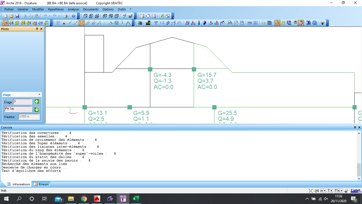
Task: Expand the standard toolbar options arrow
Action: pos(78,16)
